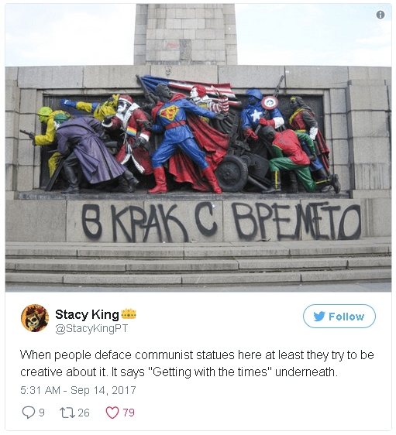Viewport: 396px width, 435px height.
Task: Follow Stacy King via Follow button text
Action: pyautogui.click(x=346, y=317)
